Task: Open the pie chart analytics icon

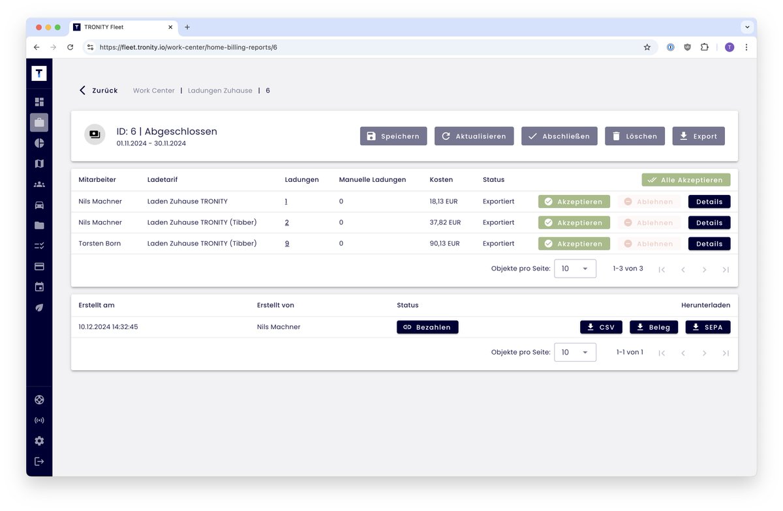Action: coord(39,143)
